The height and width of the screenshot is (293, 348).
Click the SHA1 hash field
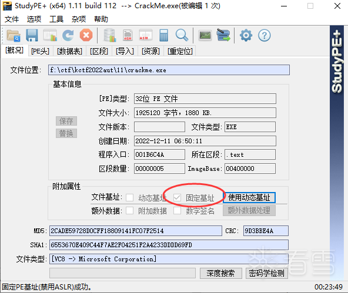coord(169,245)
